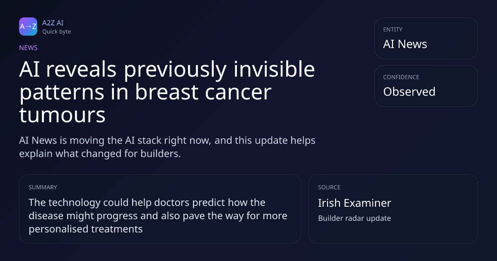
Task: Open the CONFIDENCE card
Action: click(x=426, y=86)
